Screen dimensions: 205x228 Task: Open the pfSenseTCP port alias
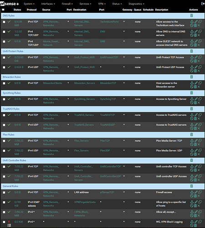(107, 192)
